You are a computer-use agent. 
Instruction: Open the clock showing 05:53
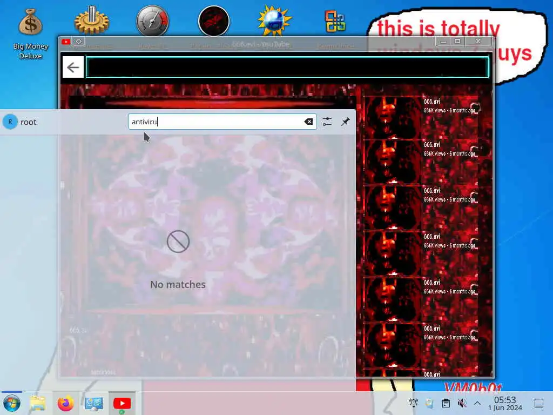[x=505, y=403]
